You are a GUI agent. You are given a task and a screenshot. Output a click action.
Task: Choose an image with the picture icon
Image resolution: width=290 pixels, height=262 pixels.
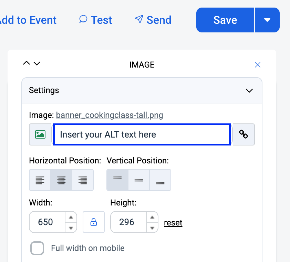pos(40,134)
